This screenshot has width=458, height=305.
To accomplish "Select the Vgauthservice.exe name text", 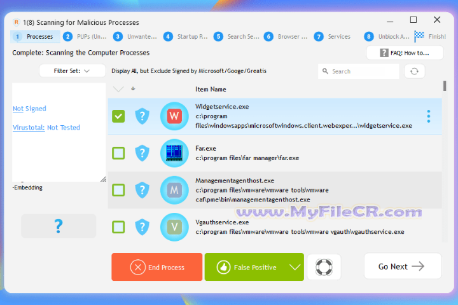I will tap(222, 222).
